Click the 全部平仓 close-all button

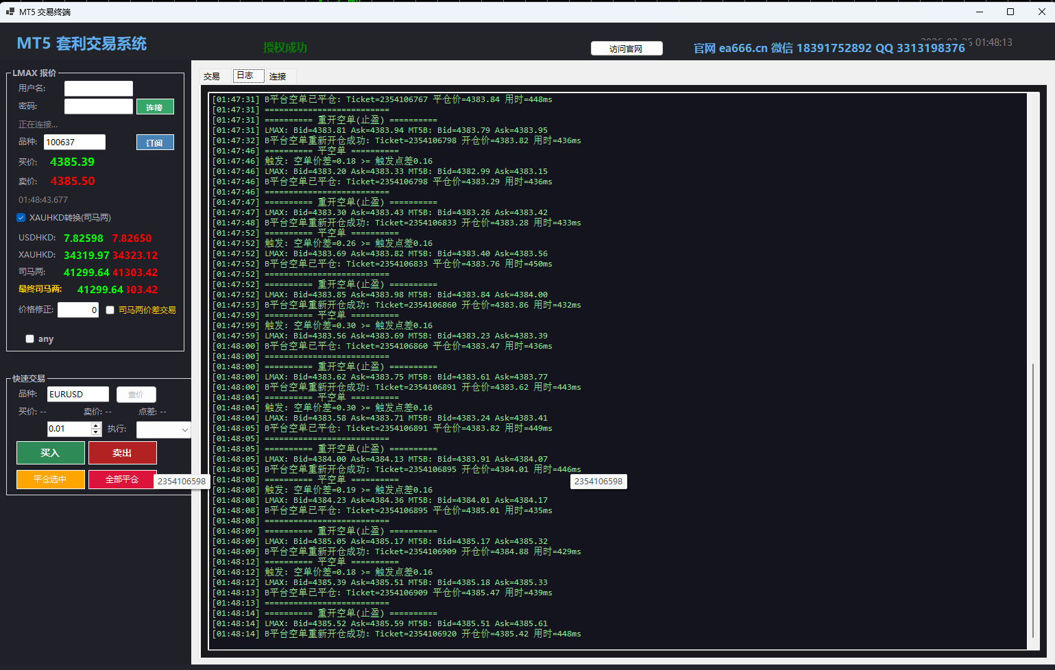[x=123, y=480]
